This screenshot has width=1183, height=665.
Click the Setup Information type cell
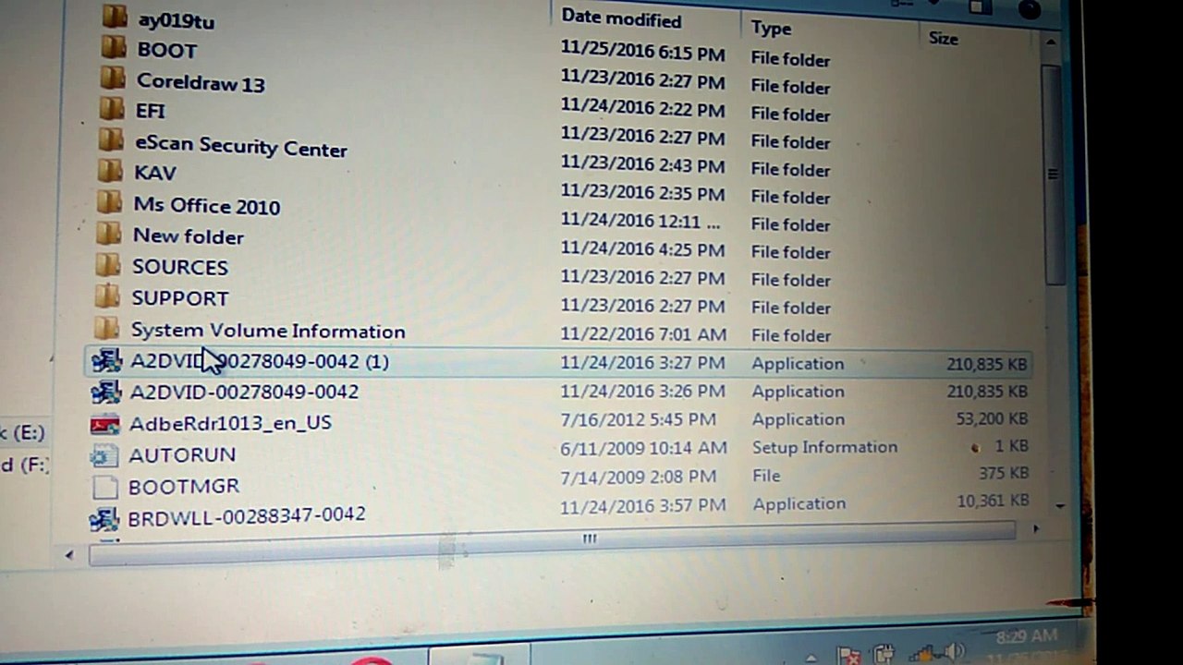(x=824, y=447)
